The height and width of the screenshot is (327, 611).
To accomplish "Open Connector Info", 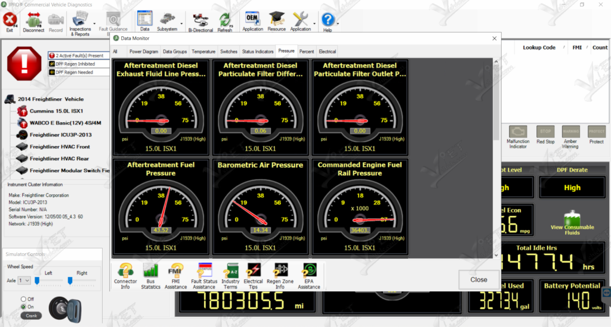I will [x=125, y=276].
